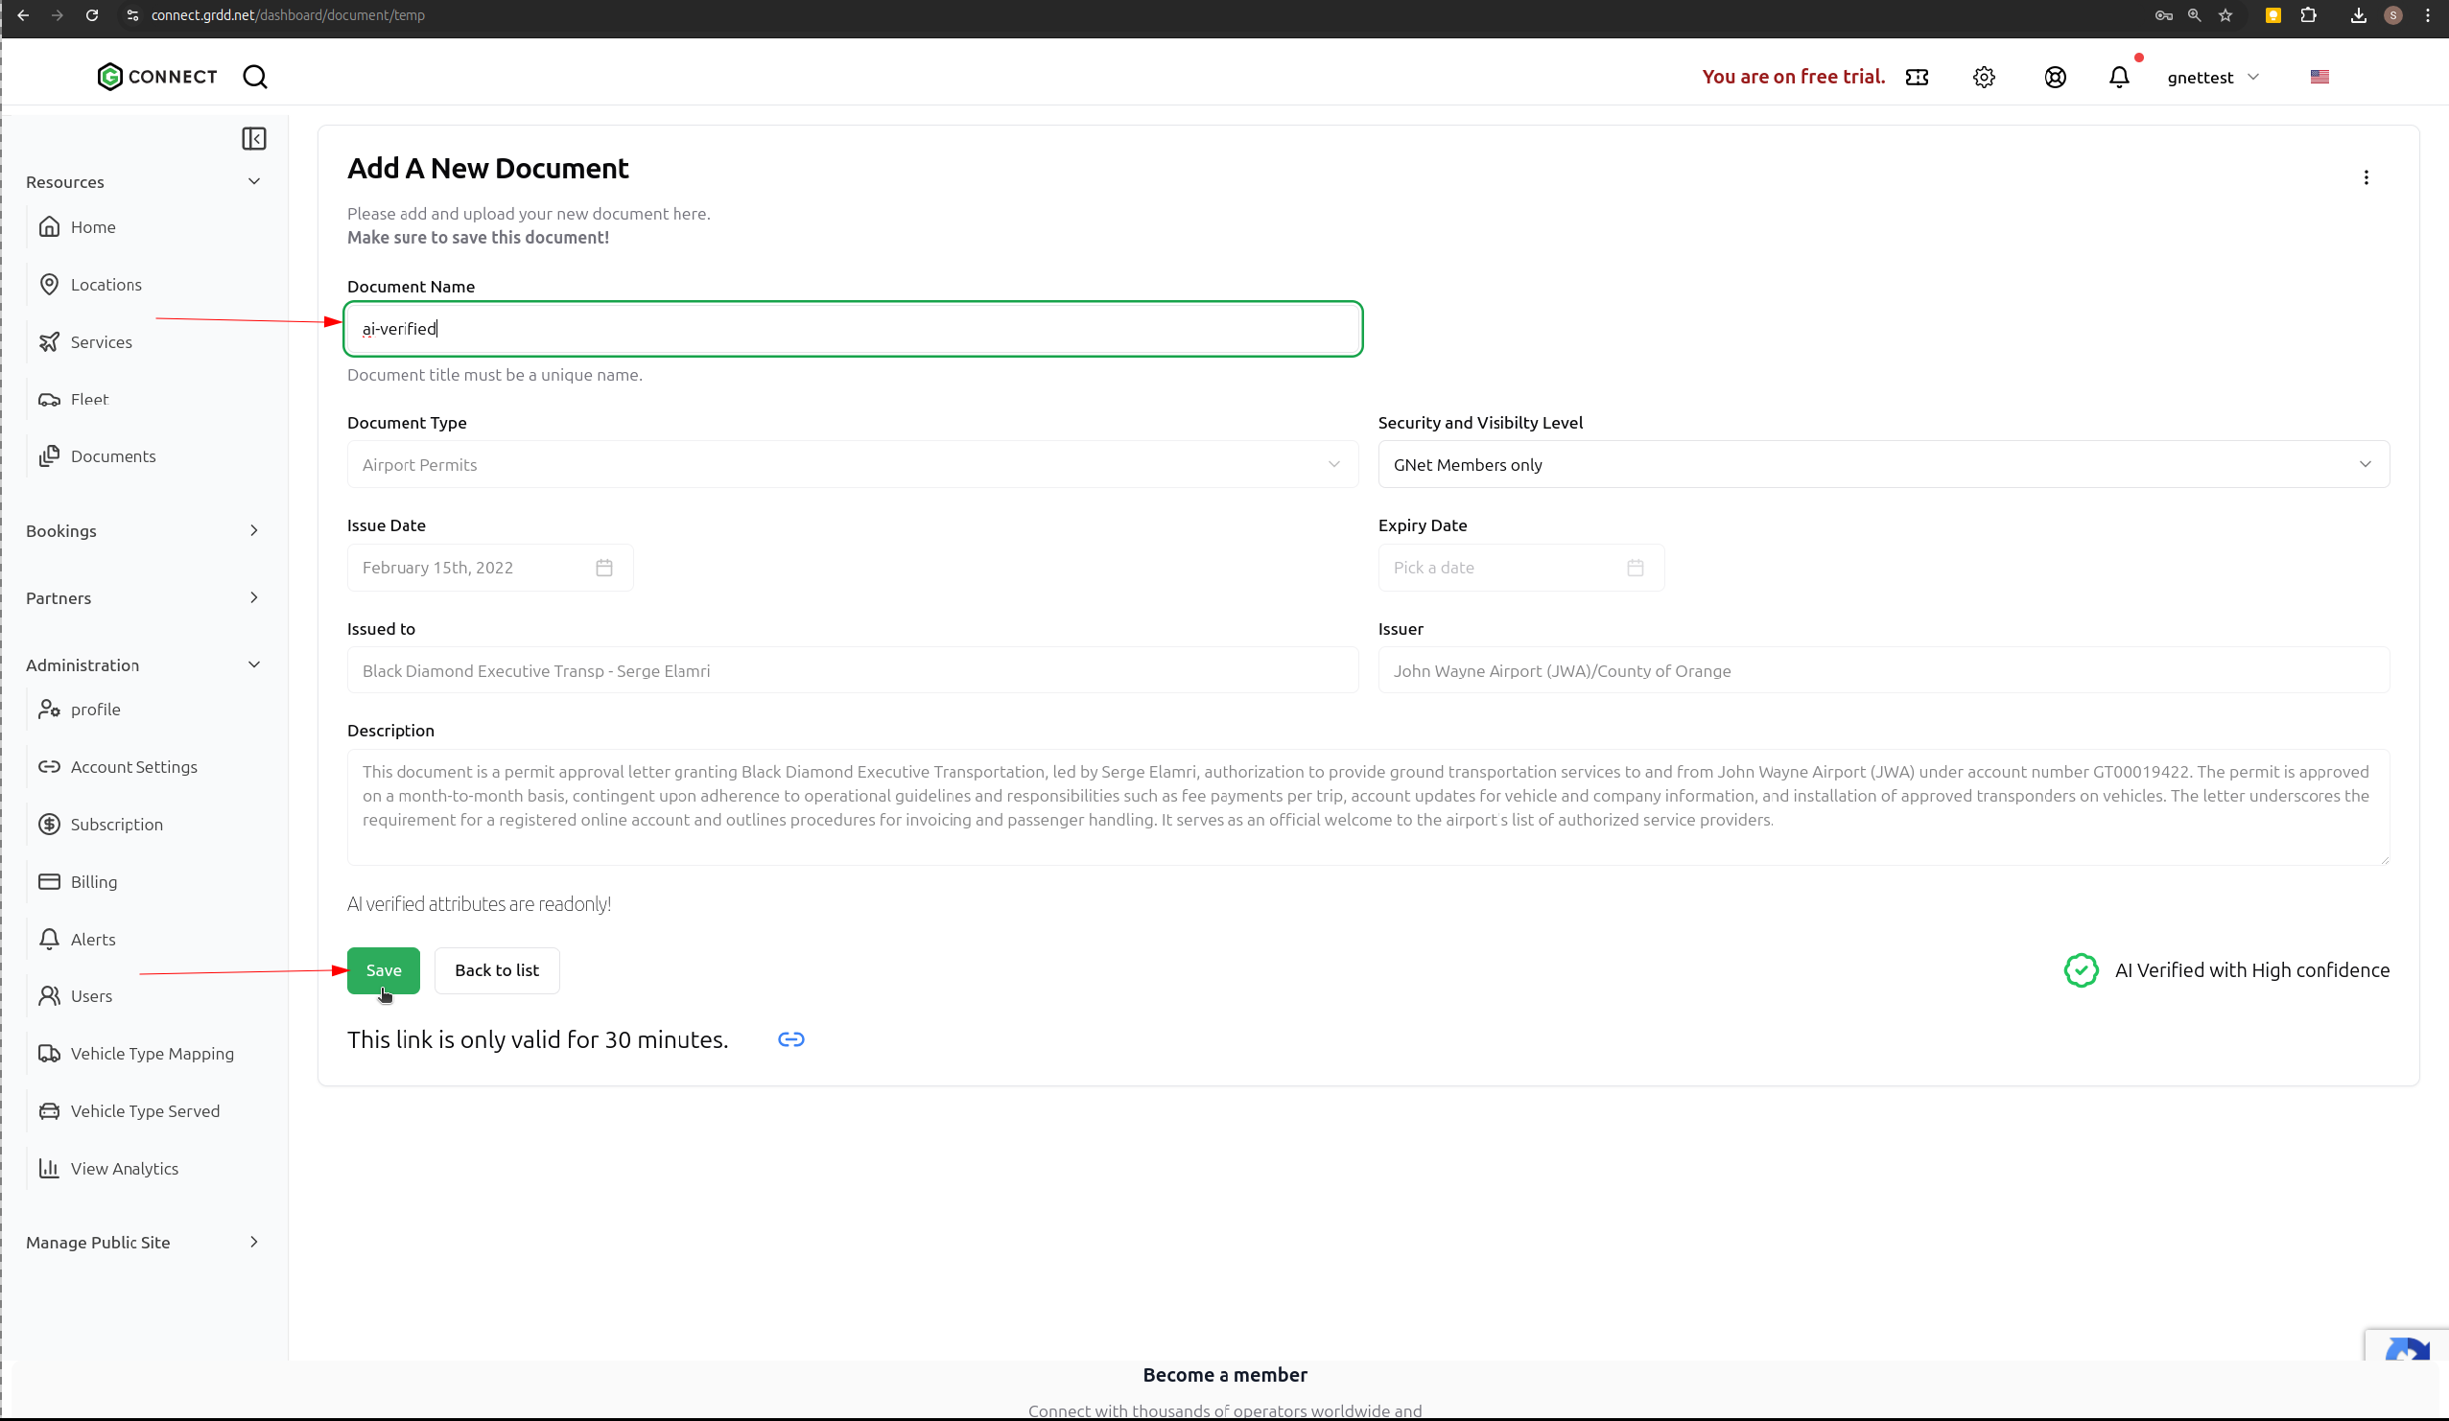This screenshot has width=2449, height=1421.
Task: Open the gnettest user account dropdown
Action: click(x=2212, y=77)
